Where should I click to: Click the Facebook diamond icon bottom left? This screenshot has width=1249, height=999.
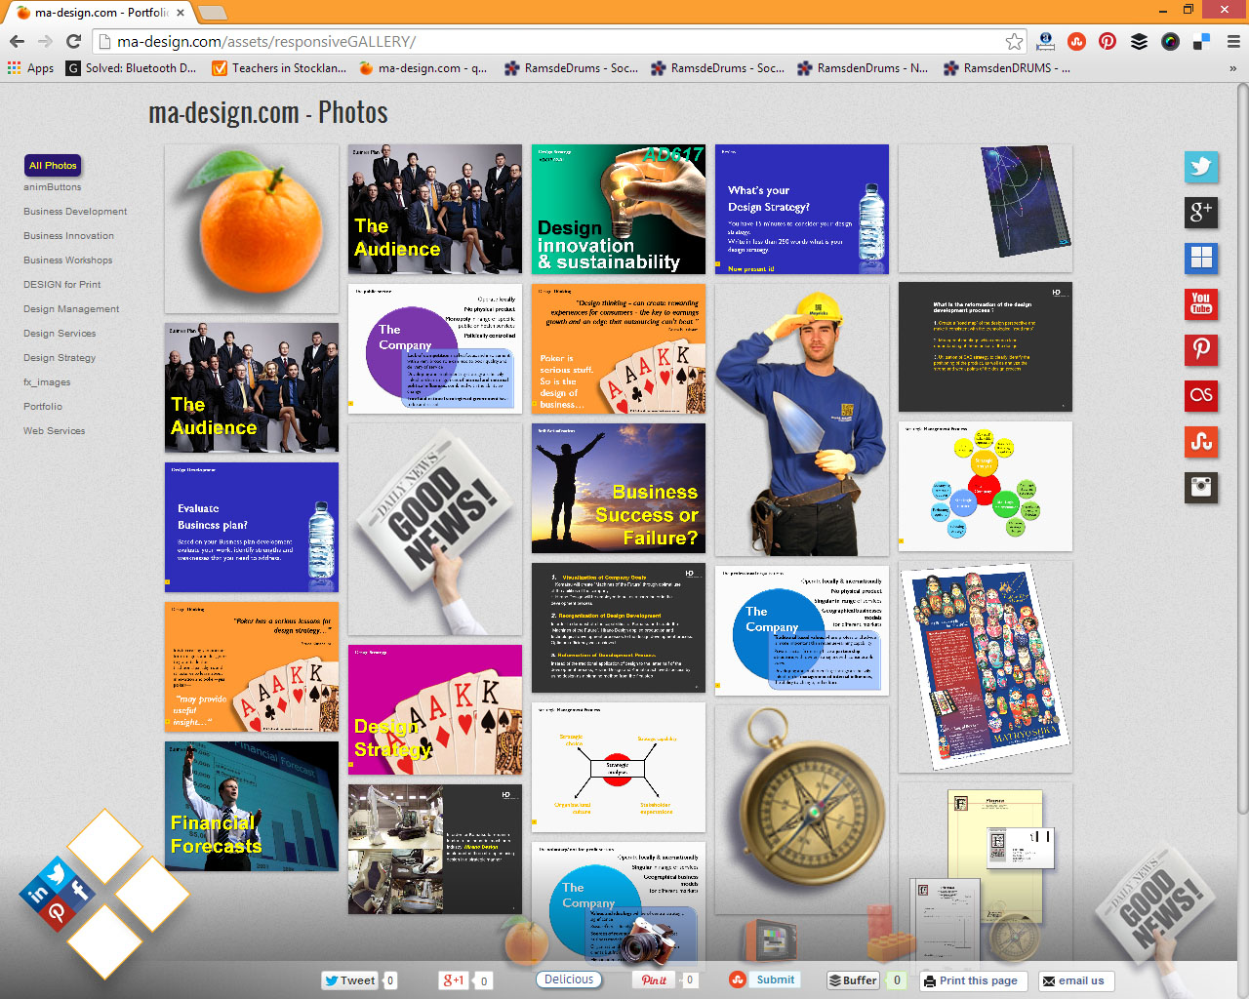[79, 890]
